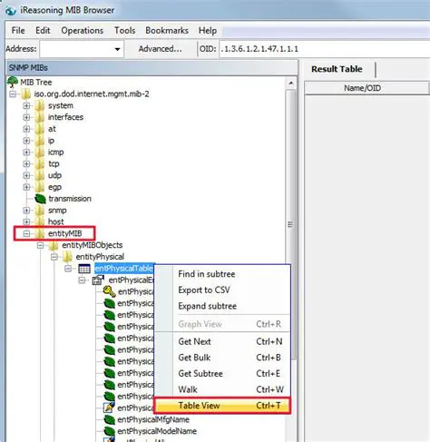Select the entPhysicalMfgName tree item
Viewport: 430px width, 442px height.
pos(153,420)
